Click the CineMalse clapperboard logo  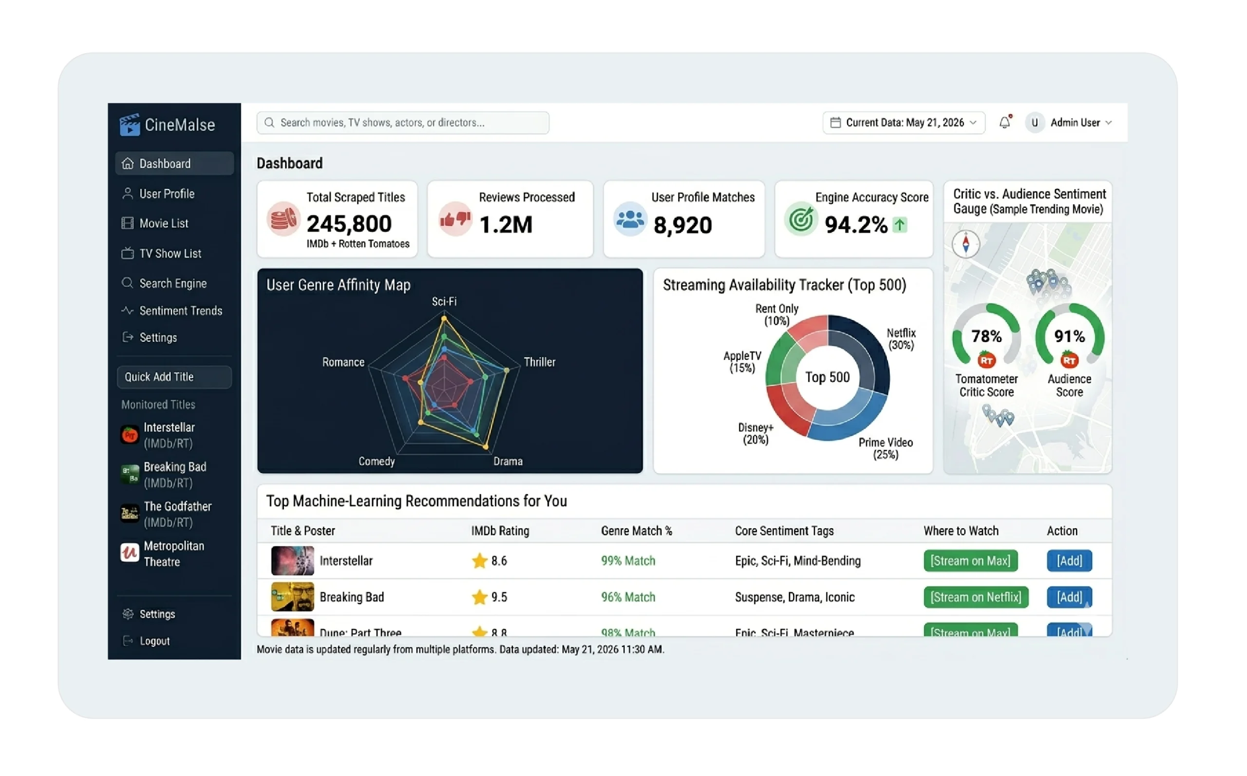[x=129, y=124]
